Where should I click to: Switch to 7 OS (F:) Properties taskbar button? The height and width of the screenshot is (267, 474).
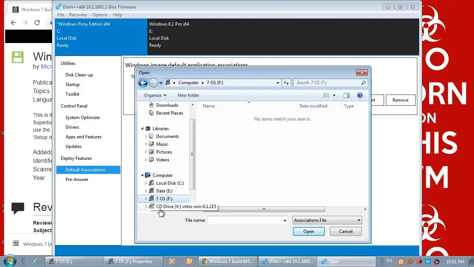pyautogui.click(x=133, y=261)
